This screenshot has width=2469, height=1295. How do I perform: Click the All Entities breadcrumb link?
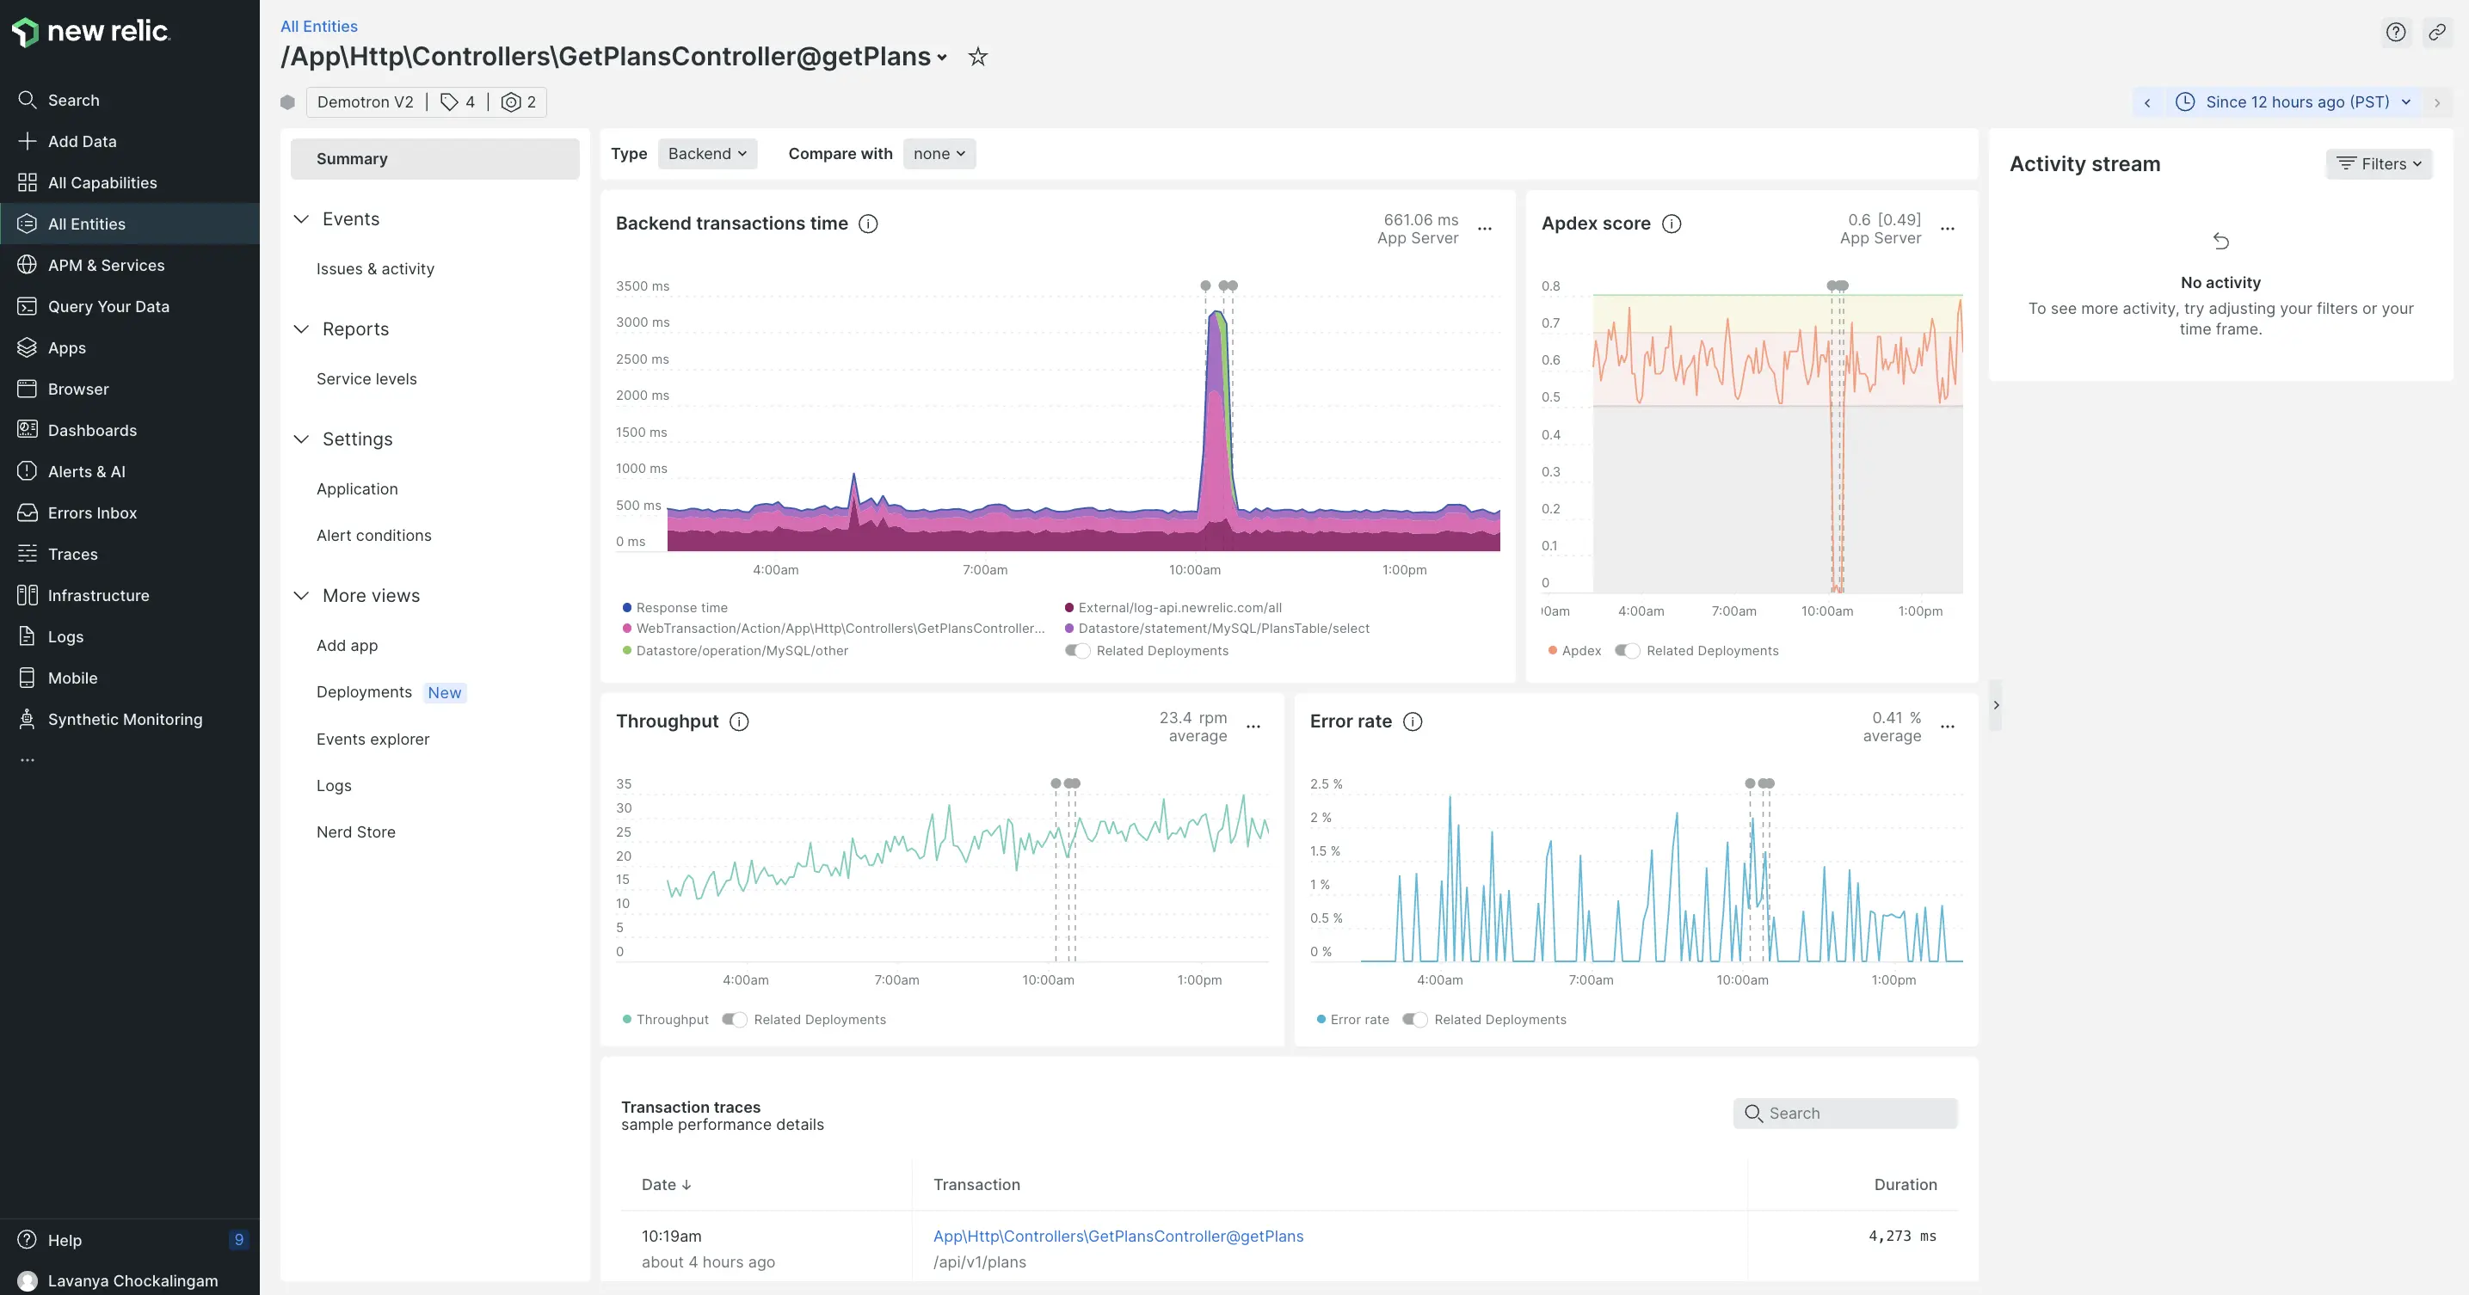(318, 26)
